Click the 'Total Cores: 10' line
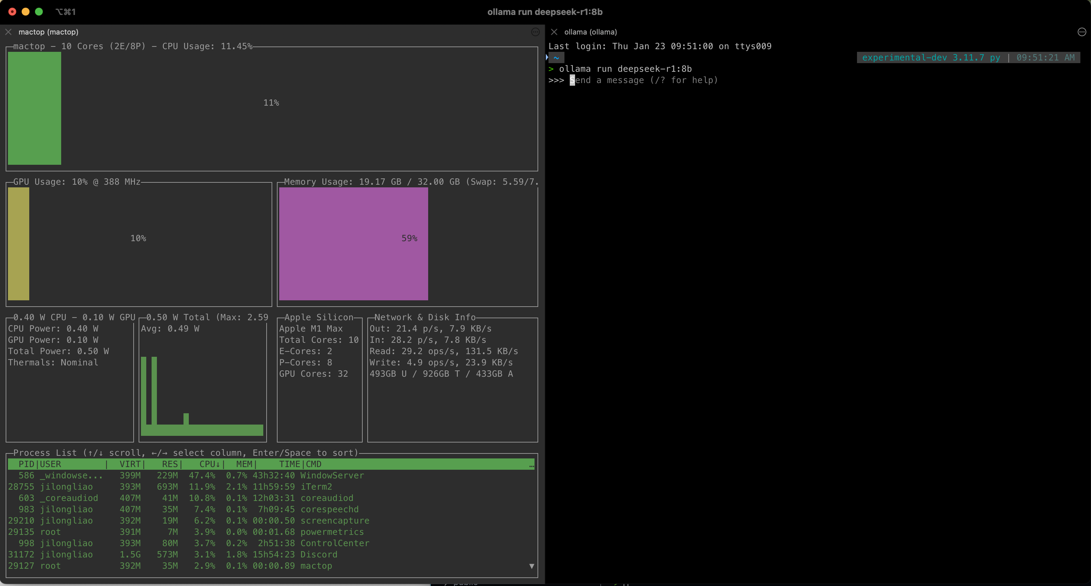The width and height of the screenshot is (1091, 586). [319, 340]
